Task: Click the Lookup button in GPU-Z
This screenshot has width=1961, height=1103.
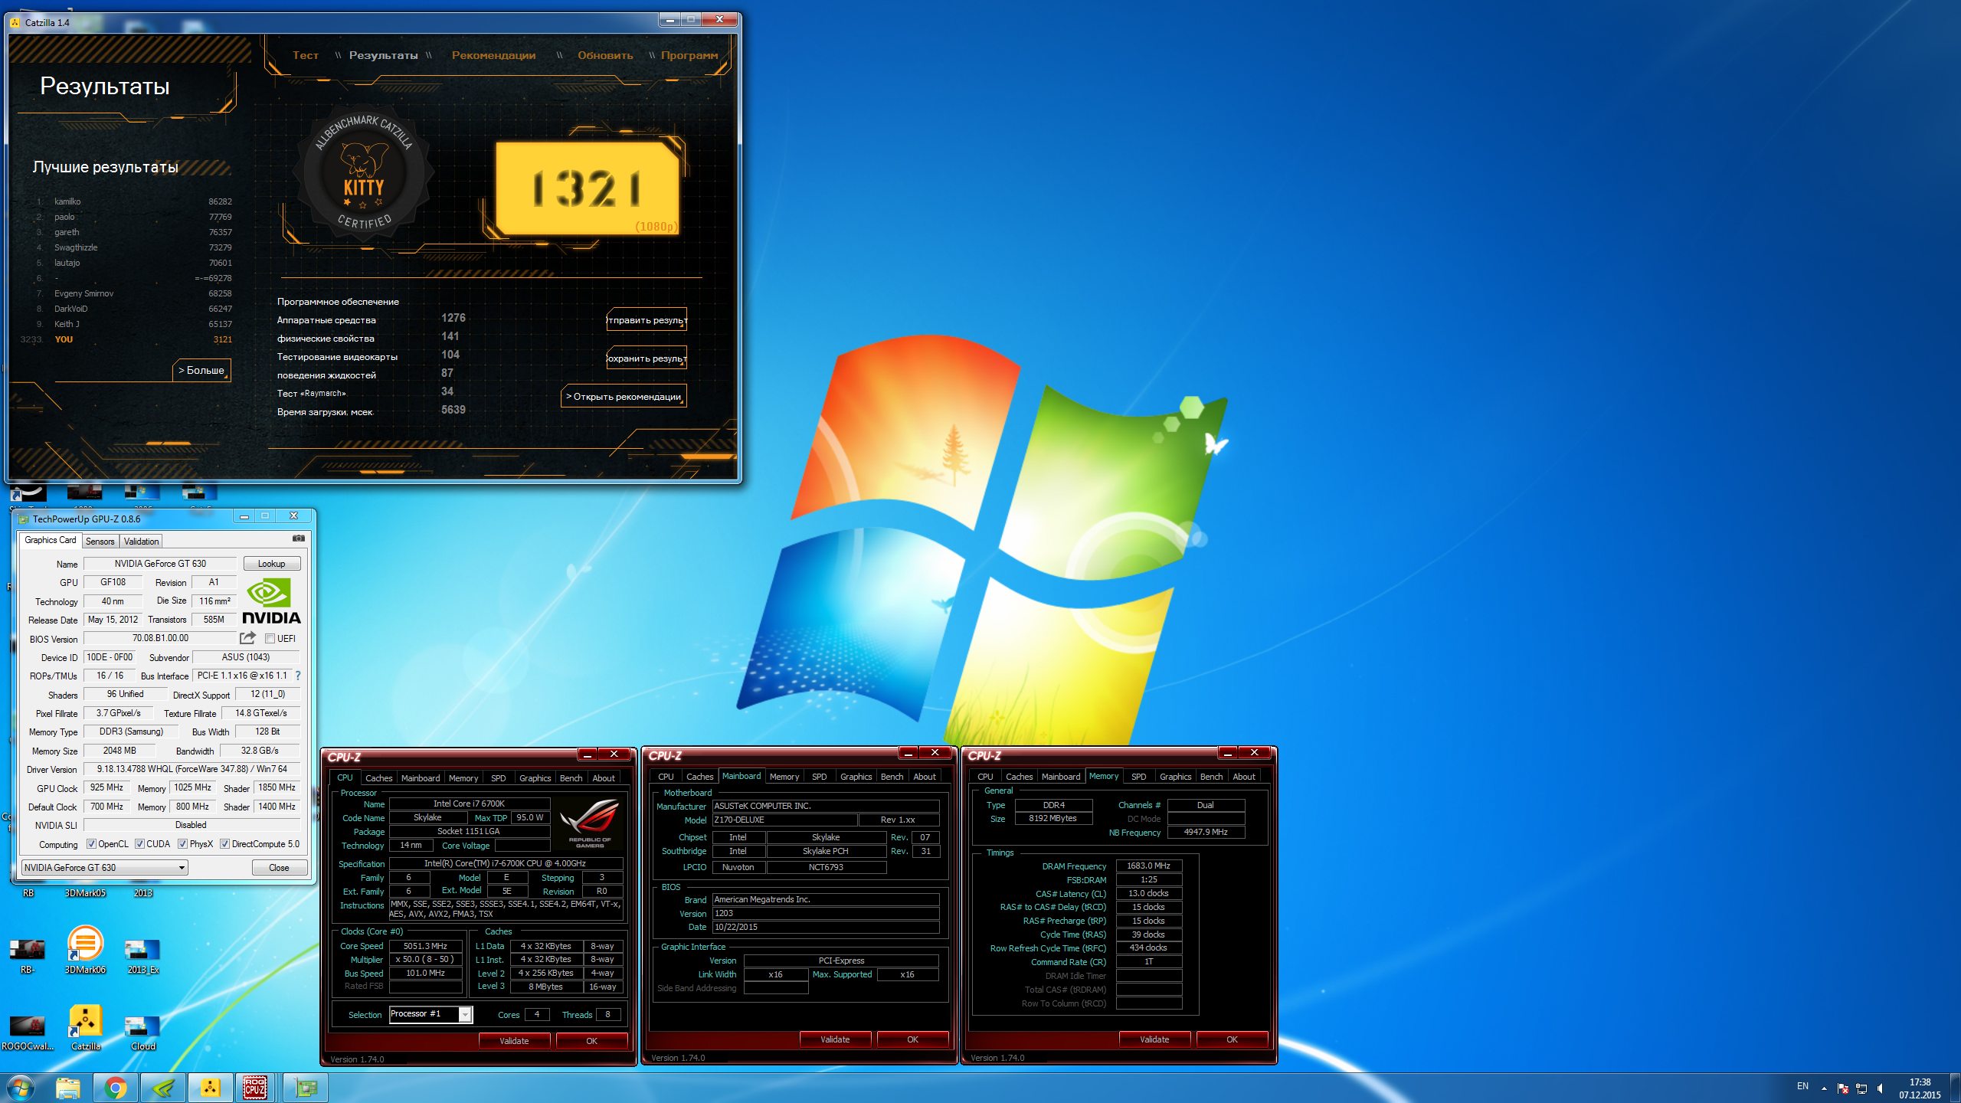Action: click(271, 564)
